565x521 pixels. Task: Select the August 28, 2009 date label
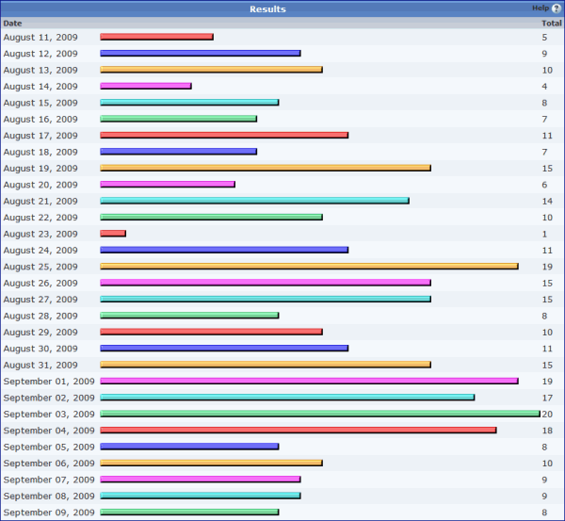coord(40,317)
